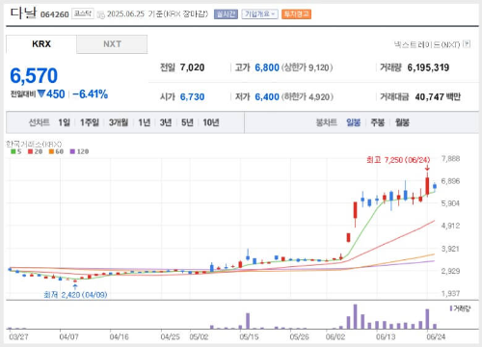The width and height of the screenshot is (482, 347).
Task: Click the green 5-day moving average legend
Action: [x=16, y=151]
